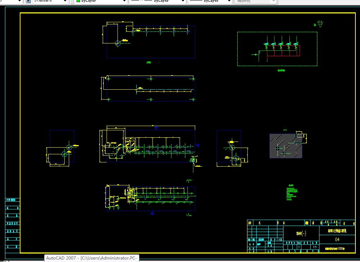
Task: Select the green caption under the top view
Action: pyautogui.click(x=149, y=62)
